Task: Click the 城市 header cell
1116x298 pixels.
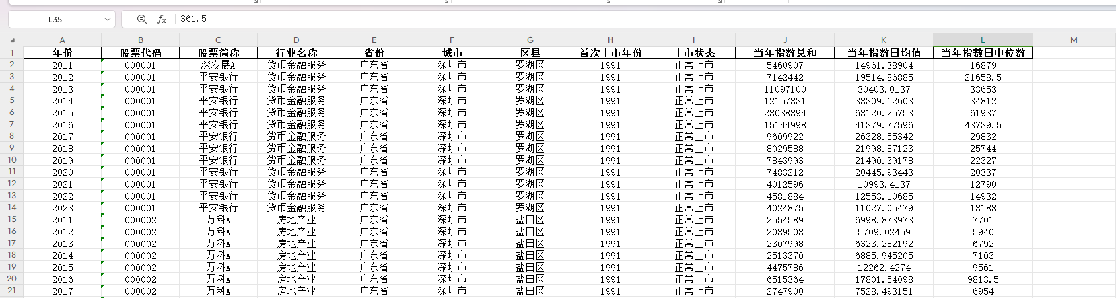Action: (452, 53)
